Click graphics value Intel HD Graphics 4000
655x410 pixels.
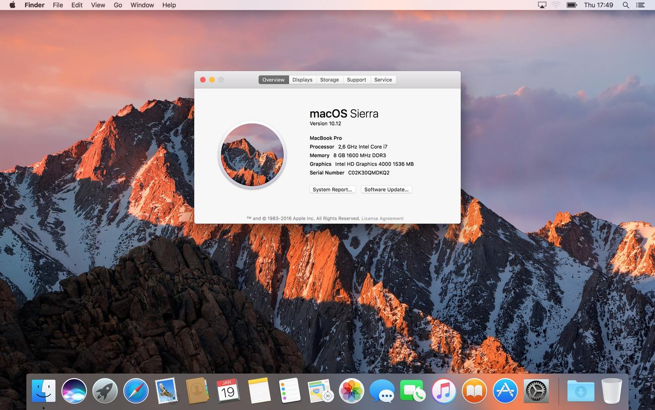[374, 164]
